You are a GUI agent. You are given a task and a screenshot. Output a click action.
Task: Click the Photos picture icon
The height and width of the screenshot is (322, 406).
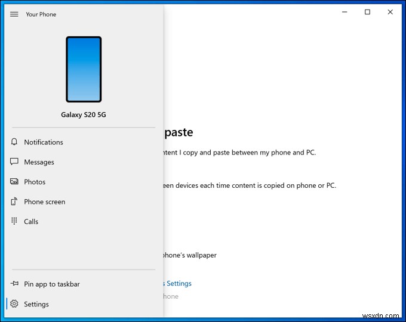pos(14,181)
